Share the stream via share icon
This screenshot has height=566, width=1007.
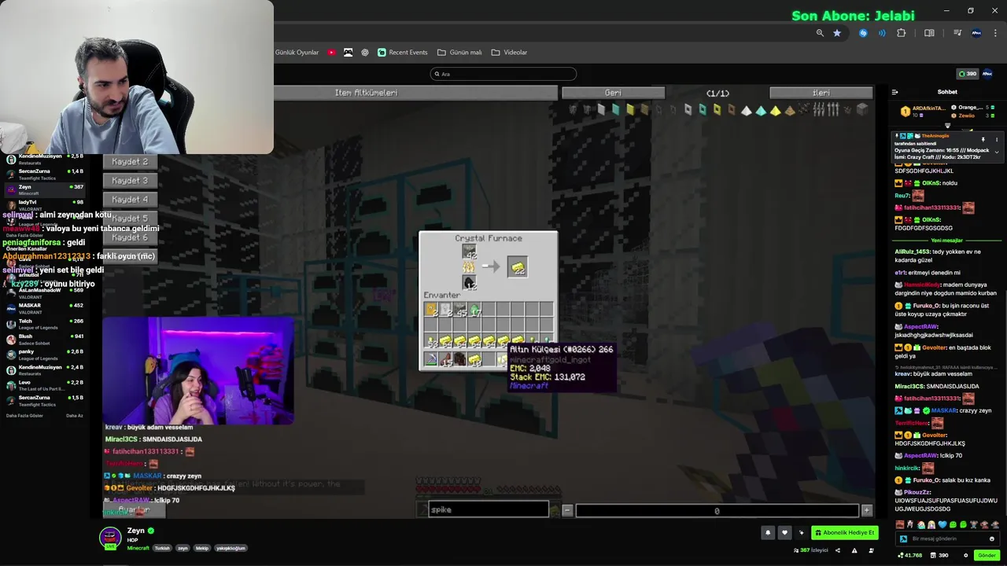pyautogui.click(x=837, y=550)
